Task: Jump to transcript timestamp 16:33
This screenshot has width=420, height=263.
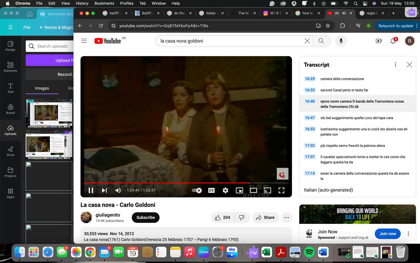Action: (310, 90)
